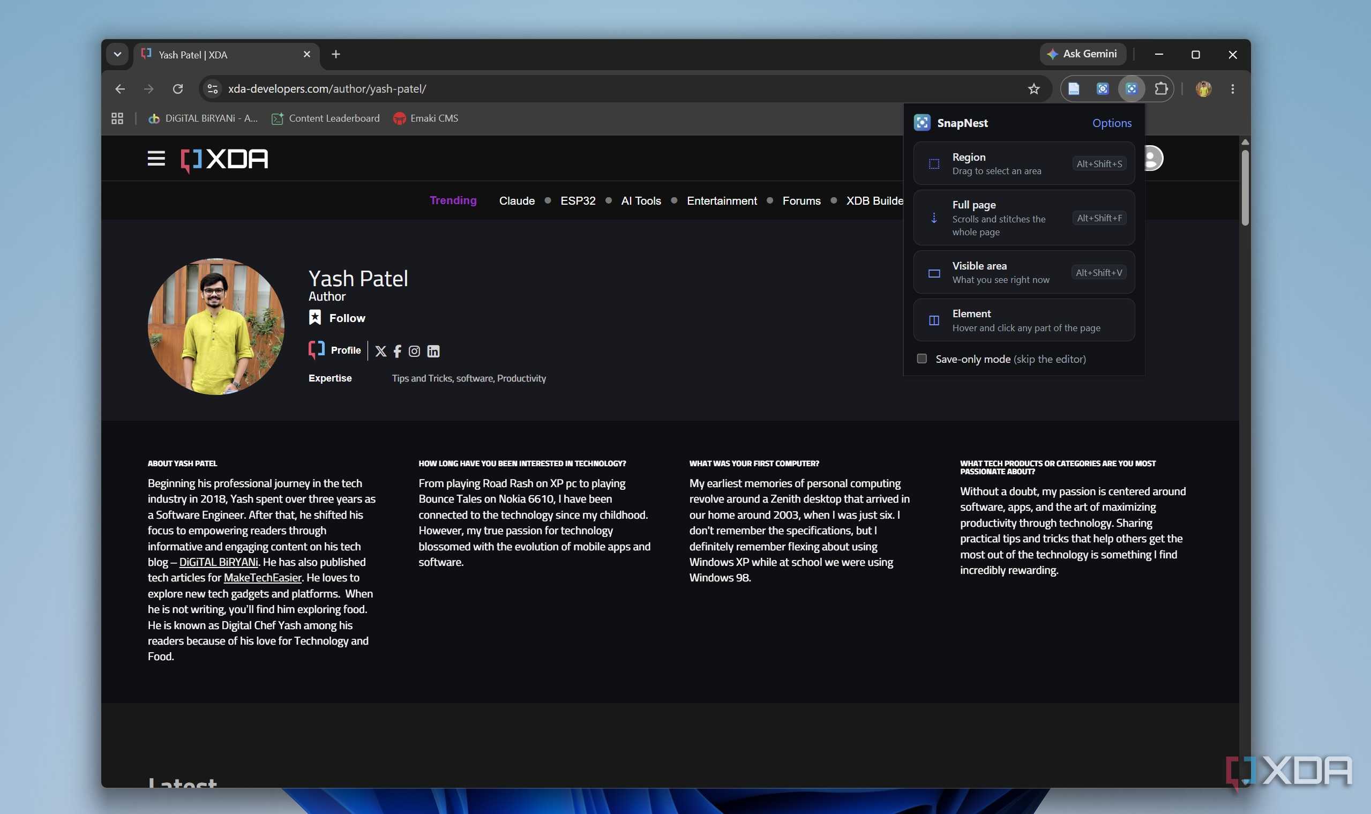Open AI Tools trending topic
The width and height of the screenshot is (1371, 814).
point(641,201)
